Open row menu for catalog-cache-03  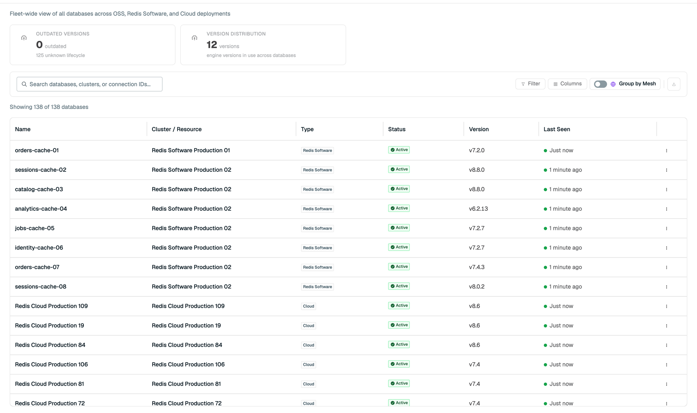tap(667, 190)
